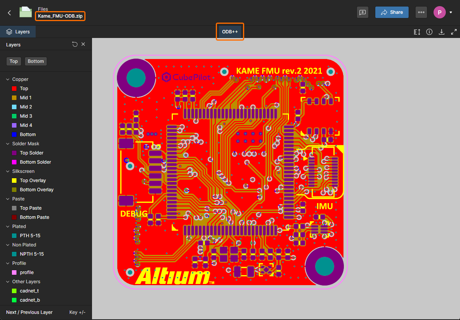This screenshot has width=460, height=320.
Task: Reset layers with the circular arrow icon
Action: coord(75,44)
